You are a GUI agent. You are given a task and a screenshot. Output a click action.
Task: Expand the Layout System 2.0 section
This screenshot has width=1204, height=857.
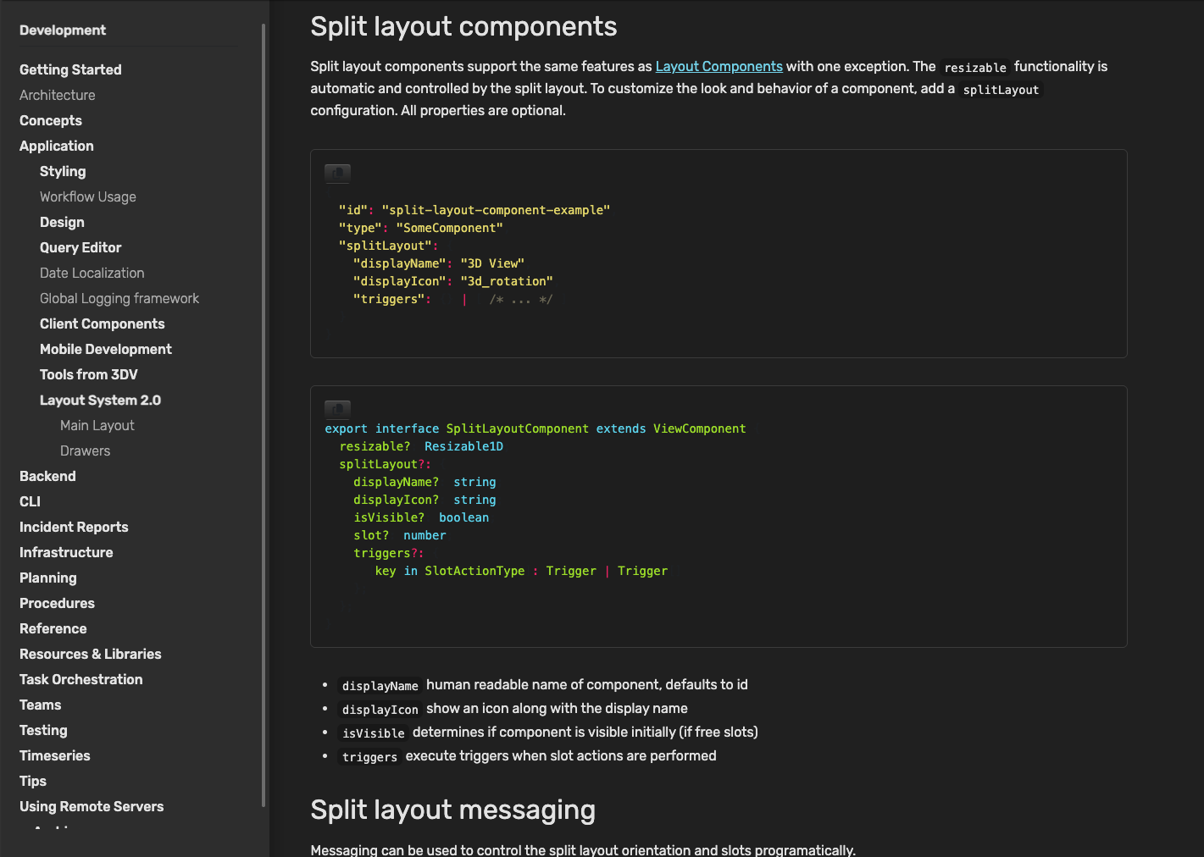point(100,400)
